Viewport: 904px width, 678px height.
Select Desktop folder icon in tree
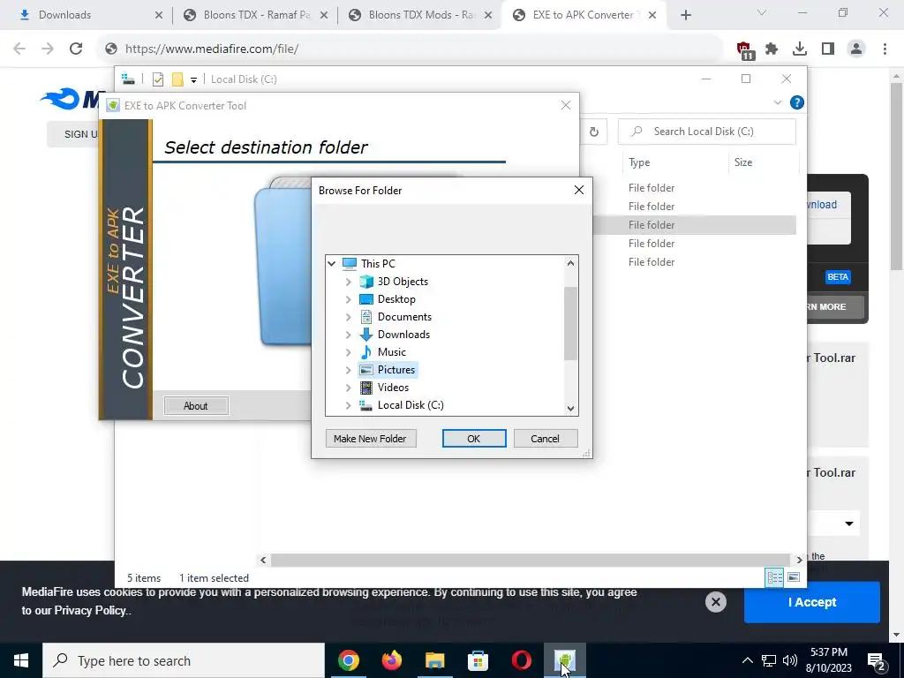[366, 299]
